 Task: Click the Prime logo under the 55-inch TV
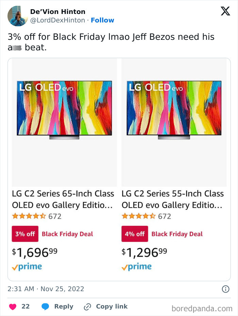(137, 267)
